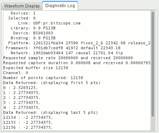Click the Link line showing UDP:pi.bitscope.com

[x=49, y=23]
